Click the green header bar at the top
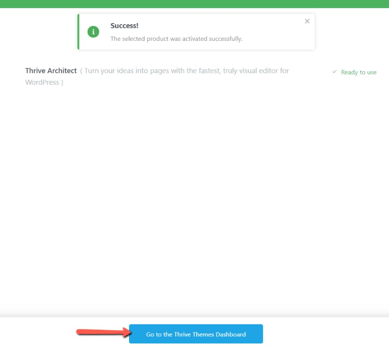This screenshot has width=389, height=348. (194, 4)
